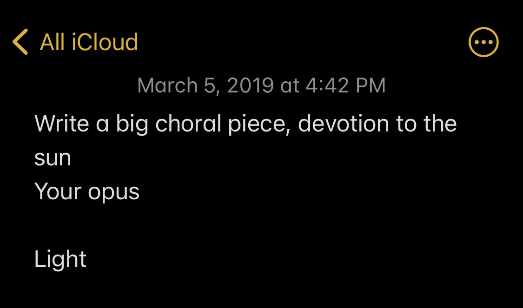
Task: Tap the word 'iCloud' in header
Action: [x=105, y=42]
